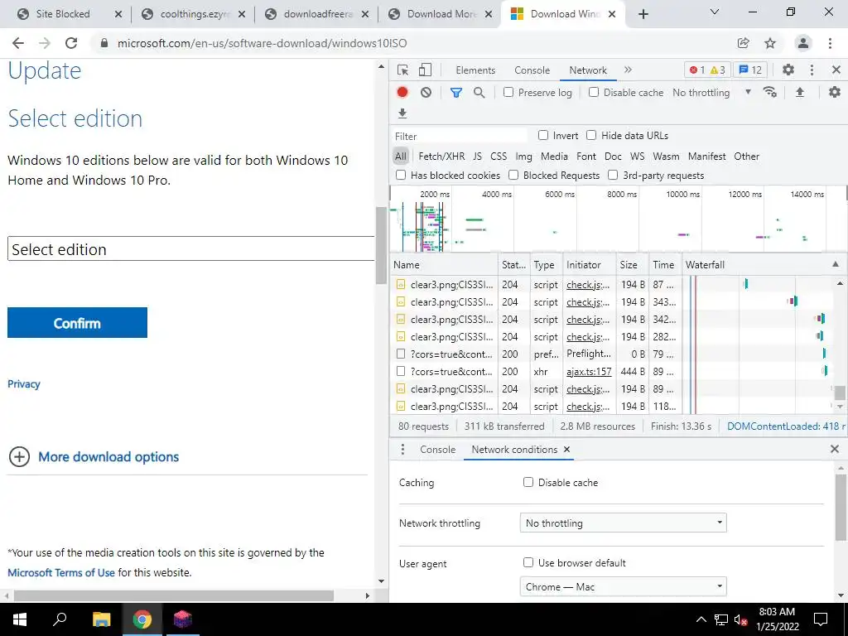Click the network Filter text field
This screenshot has width=848, height=636.
tap(460, 136)
